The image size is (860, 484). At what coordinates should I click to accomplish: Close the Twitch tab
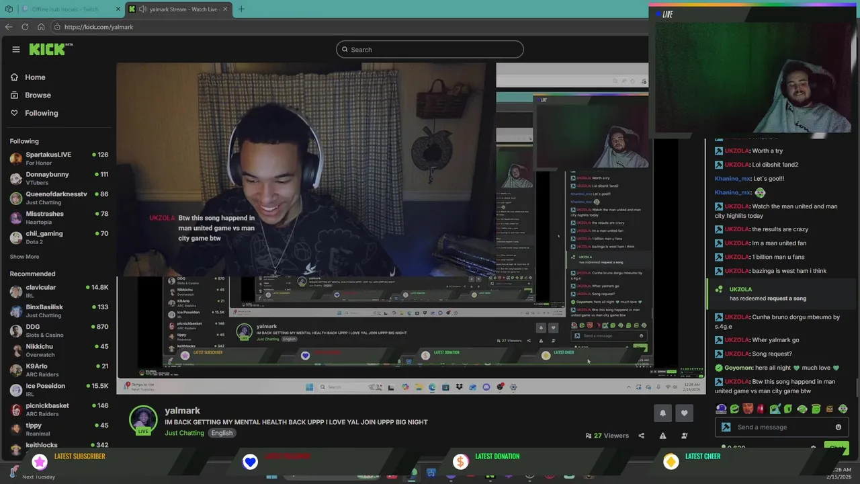(x=118, y=9)
